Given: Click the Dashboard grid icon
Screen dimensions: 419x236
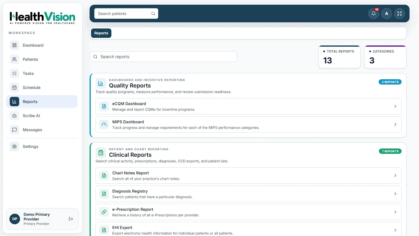Looking at the screenshot, I should point(14,45).
